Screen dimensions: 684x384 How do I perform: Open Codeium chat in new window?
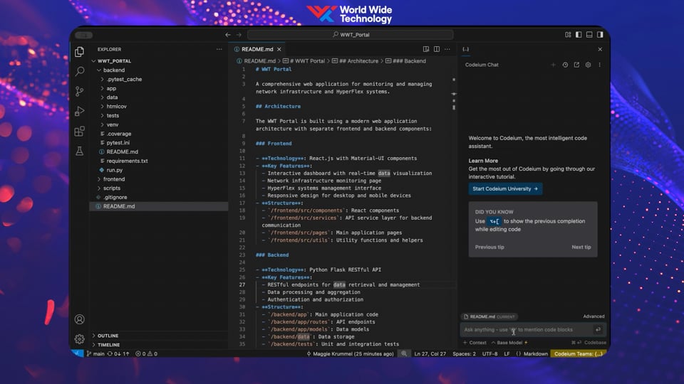point(576,65)
